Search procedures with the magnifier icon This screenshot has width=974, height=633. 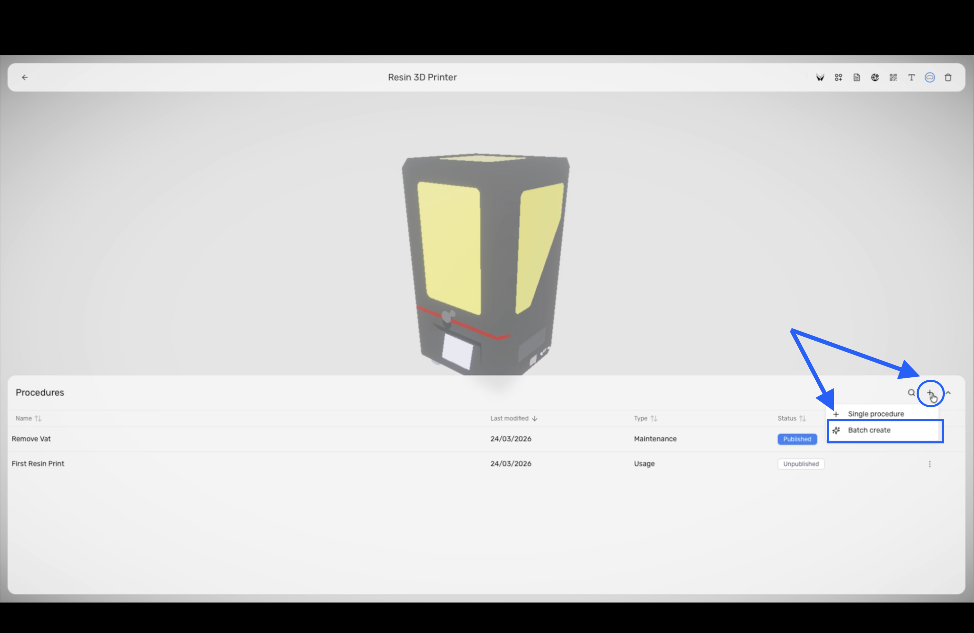pos(911,393)
